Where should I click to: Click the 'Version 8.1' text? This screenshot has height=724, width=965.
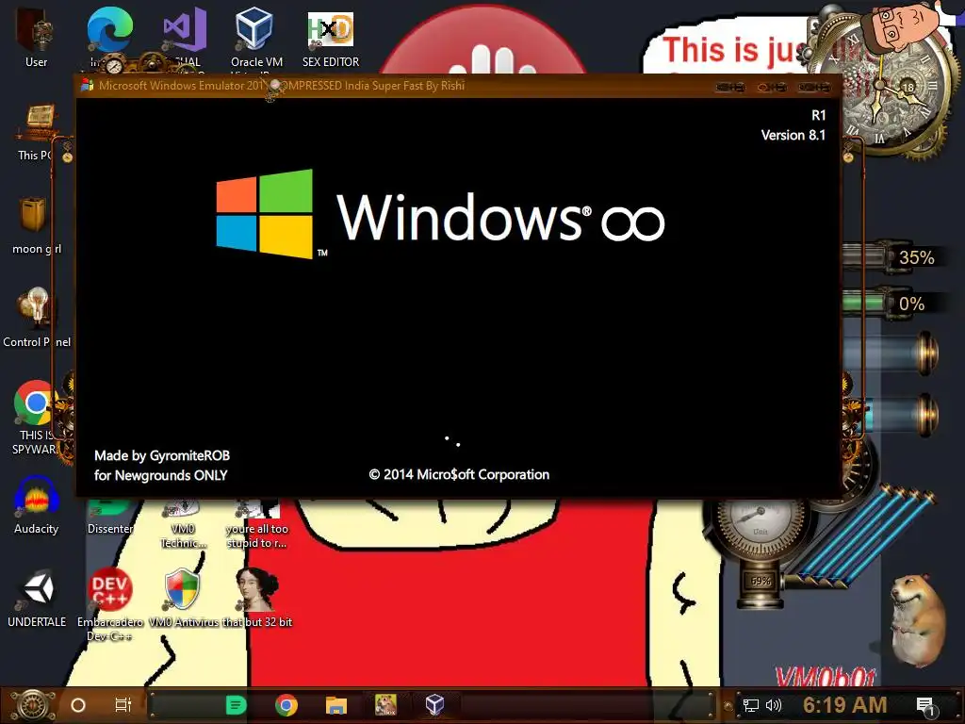tap(793, 135)
